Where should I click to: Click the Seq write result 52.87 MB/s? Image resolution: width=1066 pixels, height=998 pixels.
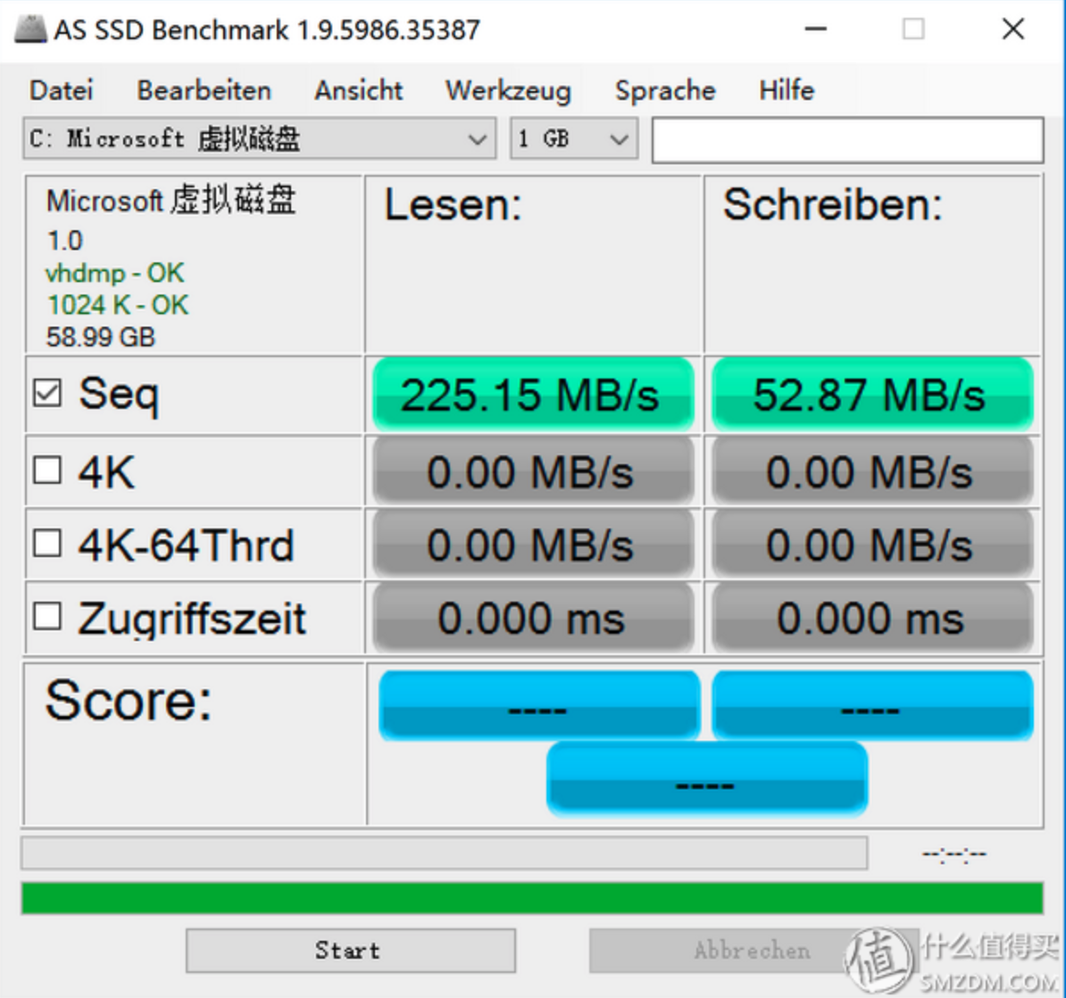tap(872, 395)
